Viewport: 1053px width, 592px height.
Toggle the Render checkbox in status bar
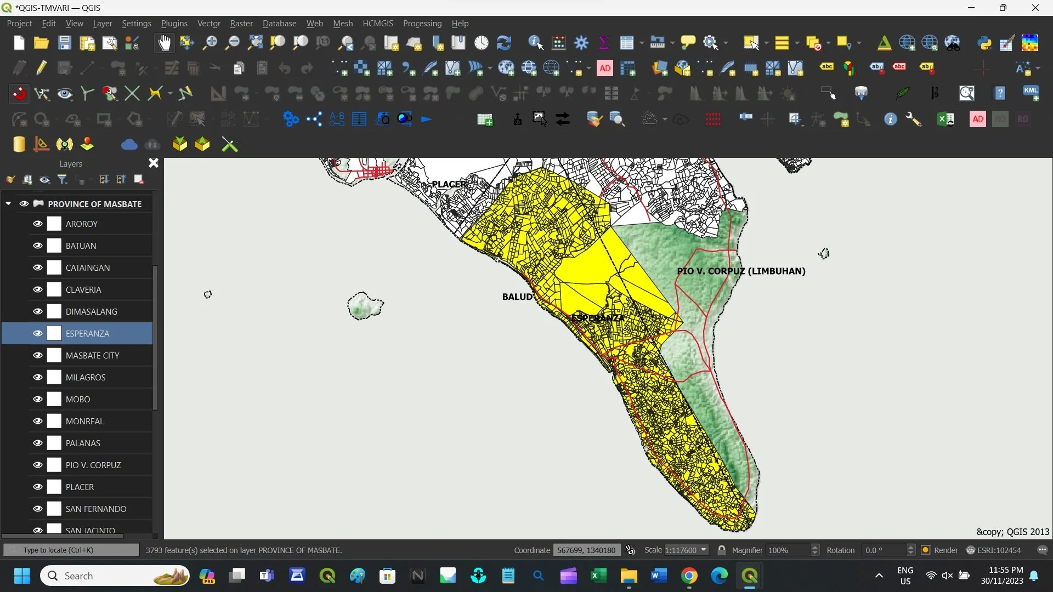(x=926, y=550)
